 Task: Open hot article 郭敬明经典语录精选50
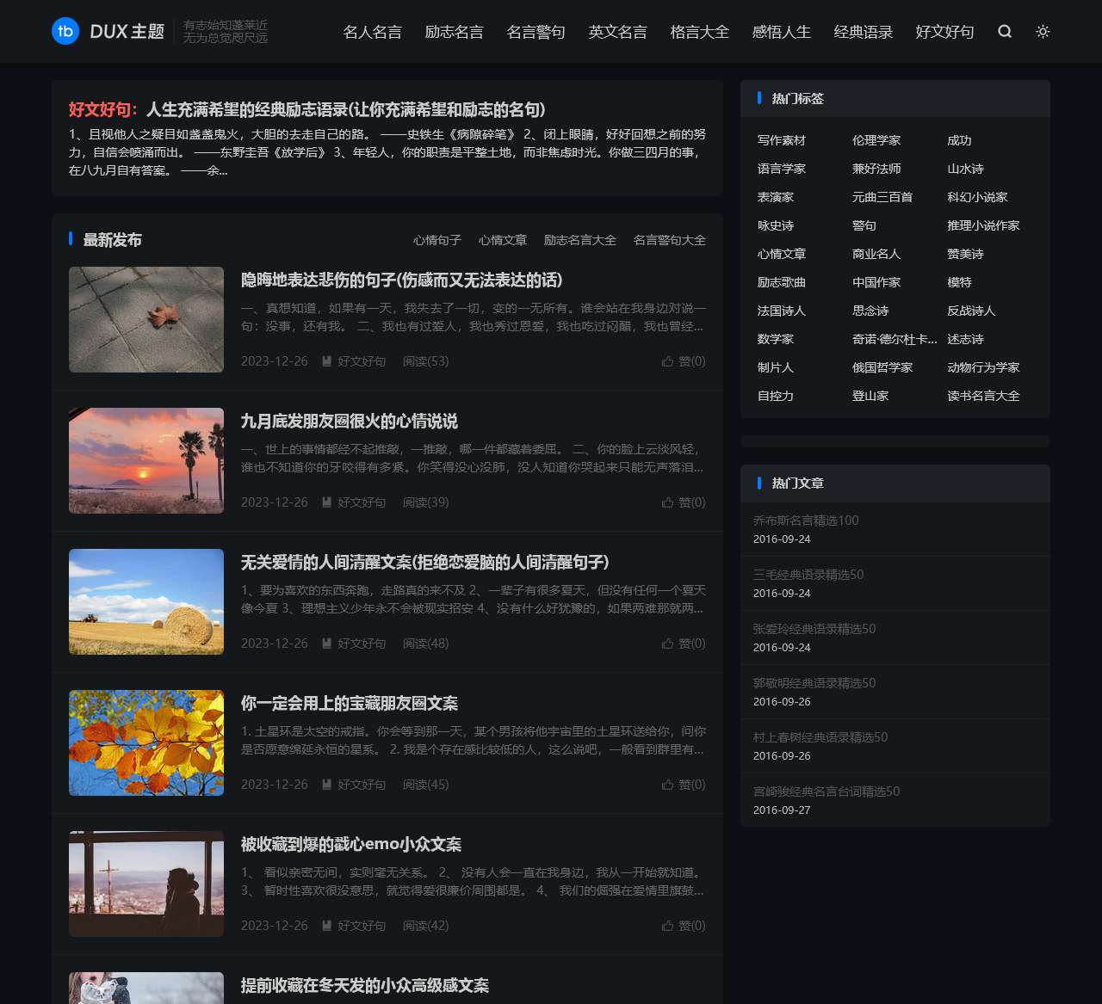pos(814,683)
